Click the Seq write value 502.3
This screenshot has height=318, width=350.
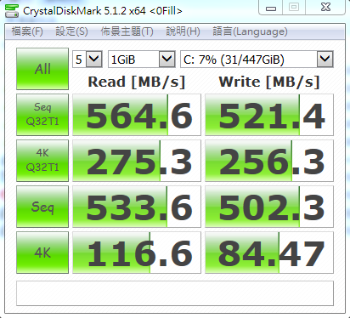269,207
